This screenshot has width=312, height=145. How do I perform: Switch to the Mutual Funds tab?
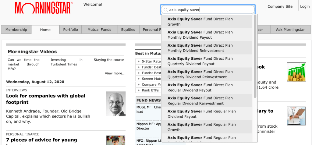tap(99, 30)
